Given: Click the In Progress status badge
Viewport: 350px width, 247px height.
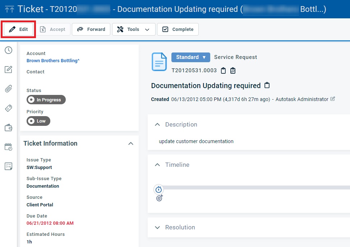Looking at the screenshot, I should pyautogui.click(x=46, y=100).
